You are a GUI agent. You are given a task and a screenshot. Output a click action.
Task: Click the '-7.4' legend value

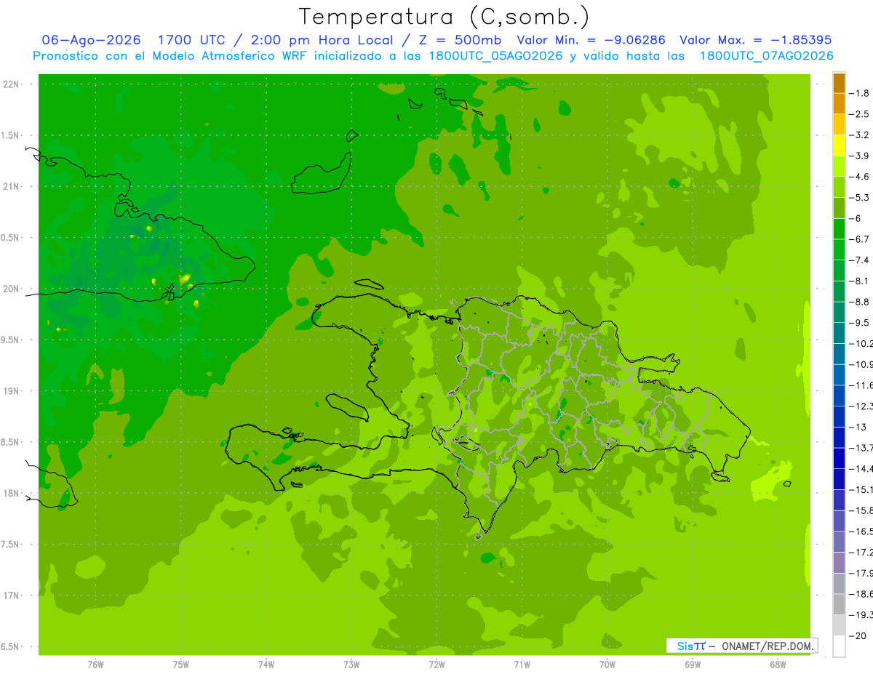click(x=861, y=260)
